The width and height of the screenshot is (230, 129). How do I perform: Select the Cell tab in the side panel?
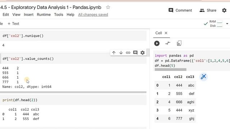point(158,33)
